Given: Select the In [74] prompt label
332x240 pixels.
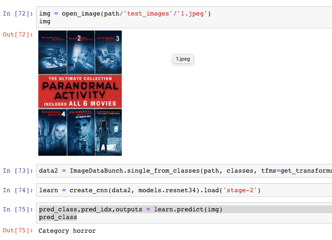Looking at the screenshot, I should tap(18, 190).
